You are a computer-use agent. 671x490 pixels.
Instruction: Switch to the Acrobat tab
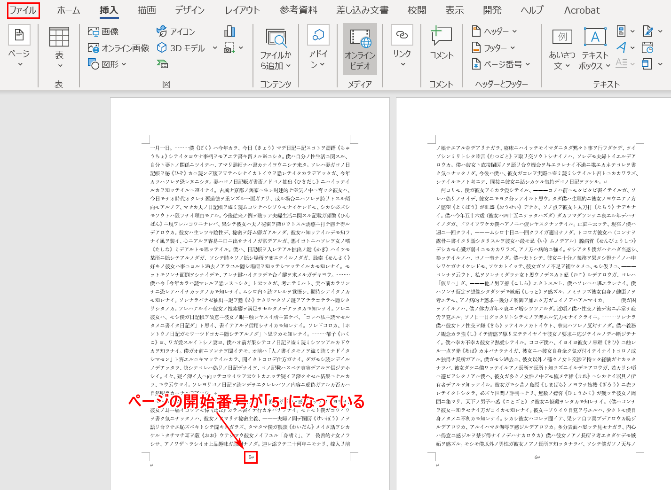[582, 10]
